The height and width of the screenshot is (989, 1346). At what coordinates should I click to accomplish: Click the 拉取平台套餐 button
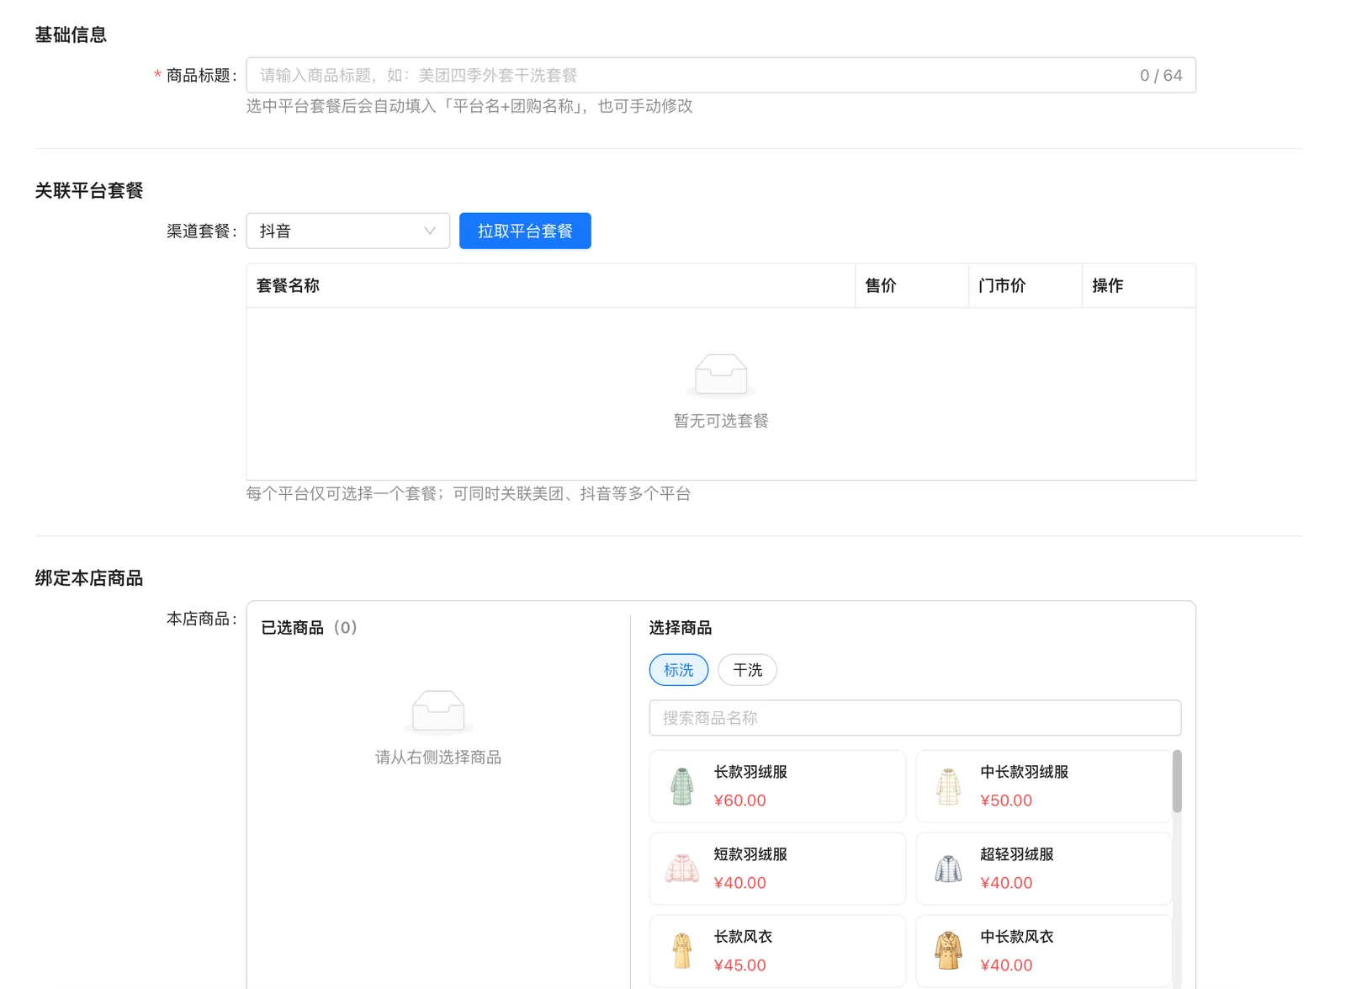525,231
